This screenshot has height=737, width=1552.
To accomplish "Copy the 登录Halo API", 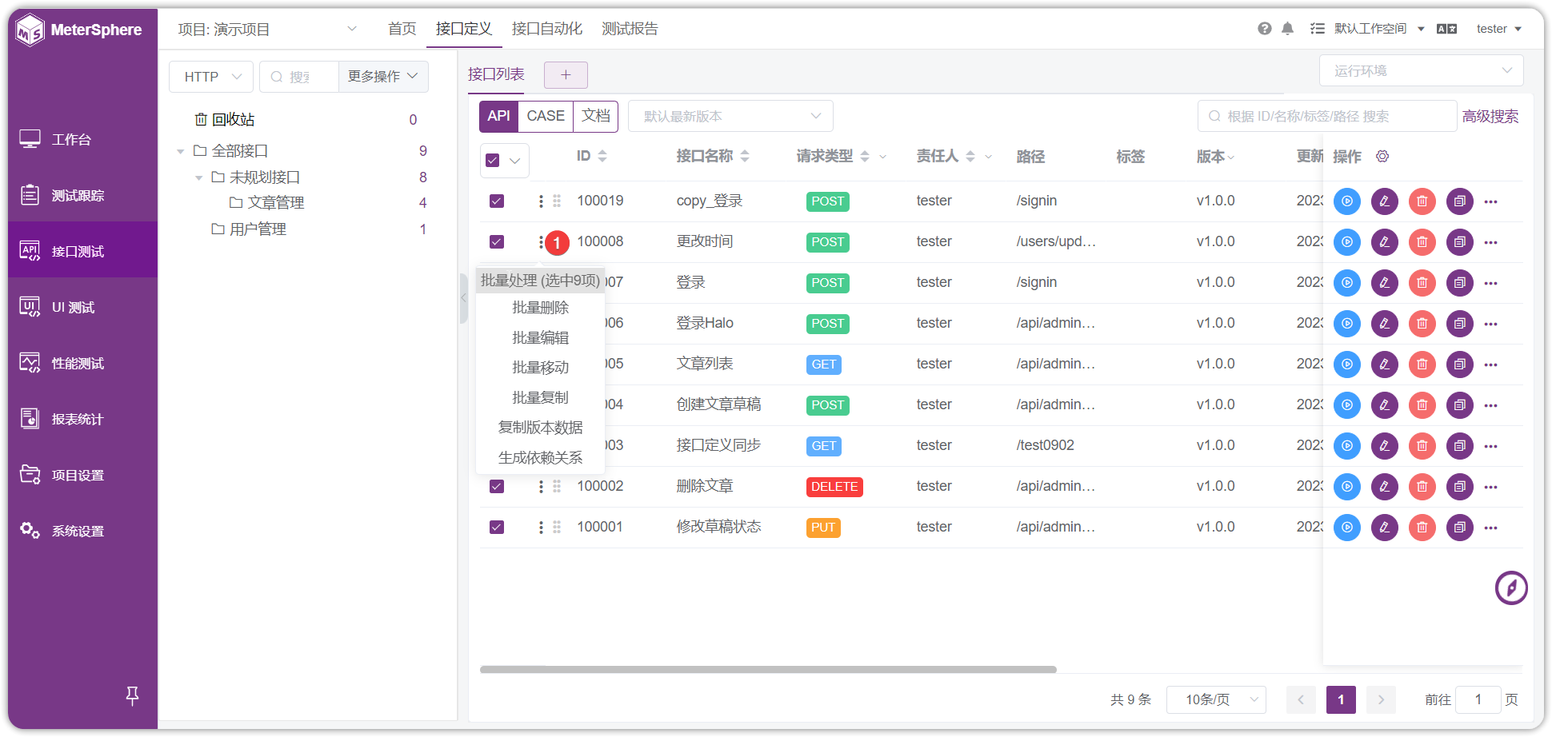I will pyautogui.click(x=1460, y=324).
